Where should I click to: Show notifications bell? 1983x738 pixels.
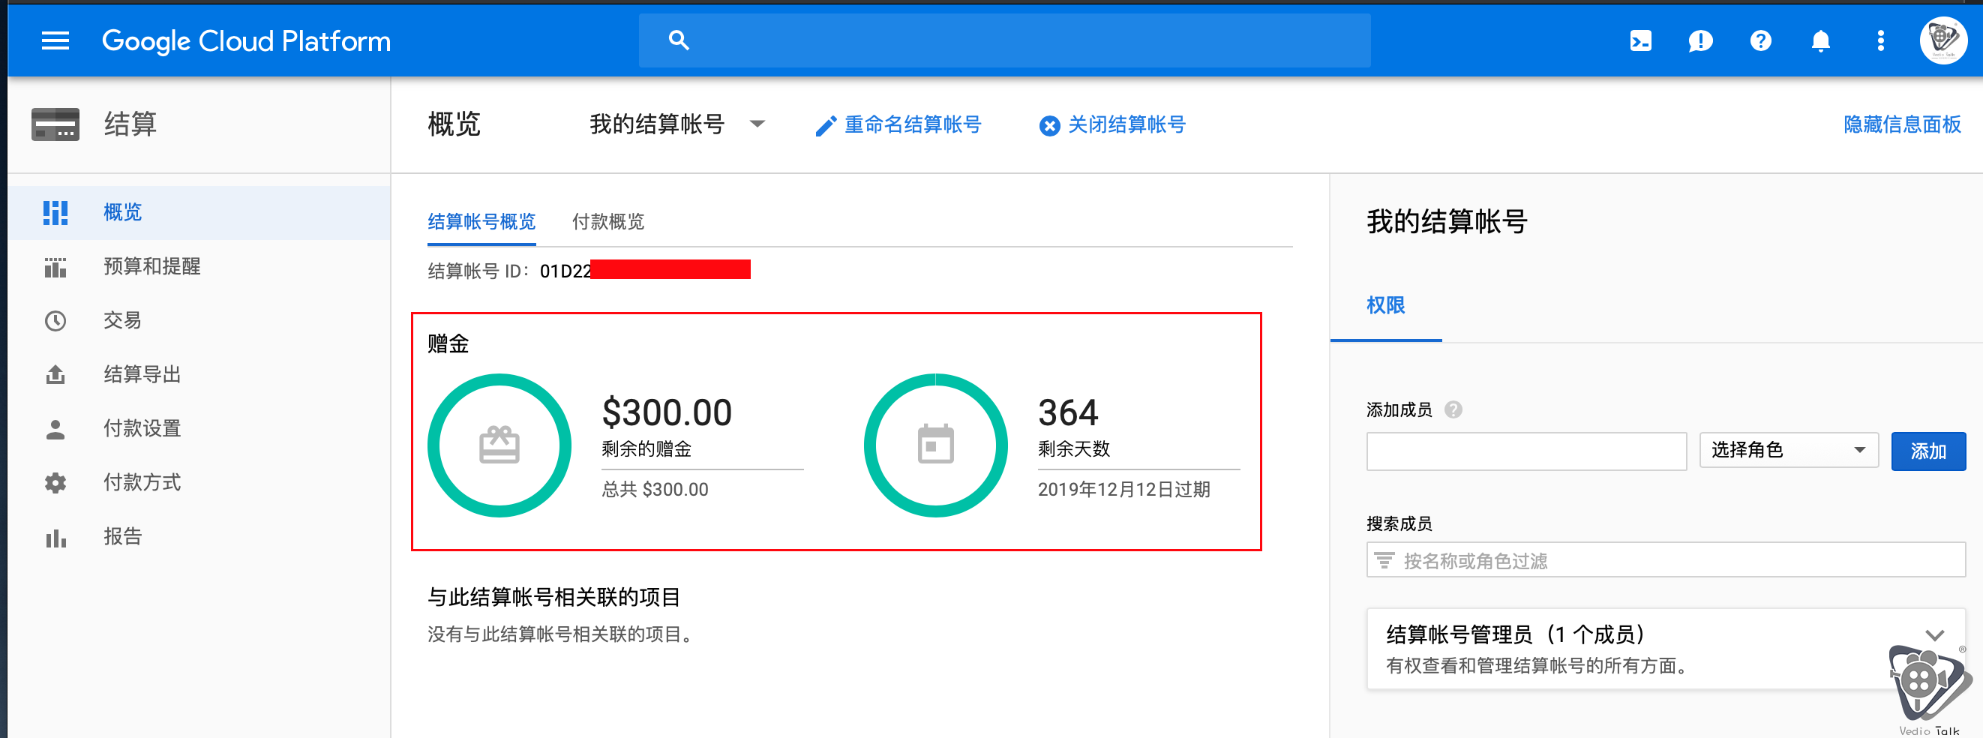[1820, 40]
